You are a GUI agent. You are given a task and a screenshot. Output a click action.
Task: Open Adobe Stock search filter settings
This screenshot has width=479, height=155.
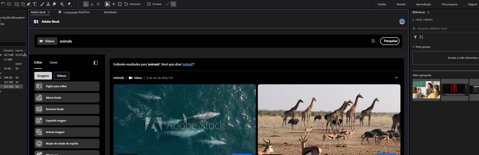(373, 41)
